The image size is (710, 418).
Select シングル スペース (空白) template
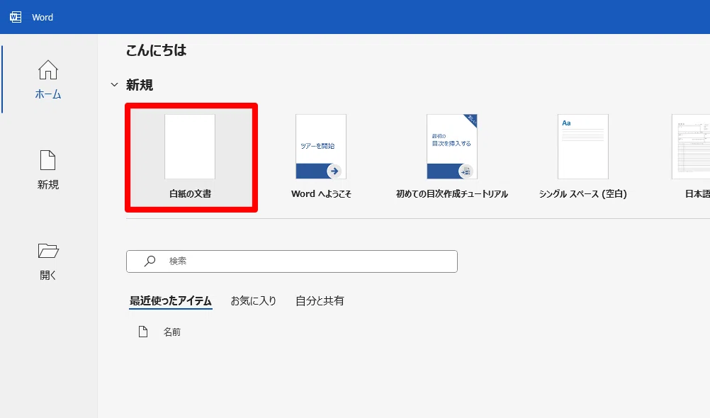582,157
